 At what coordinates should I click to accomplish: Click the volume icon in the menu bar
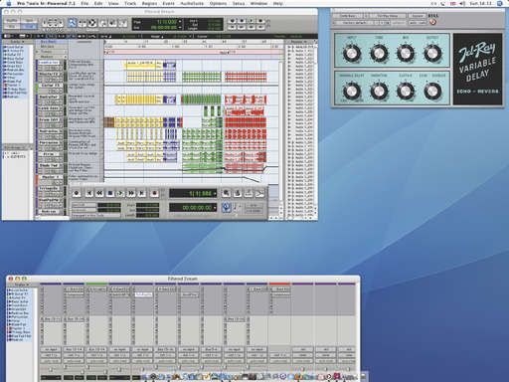click(462, 3)
